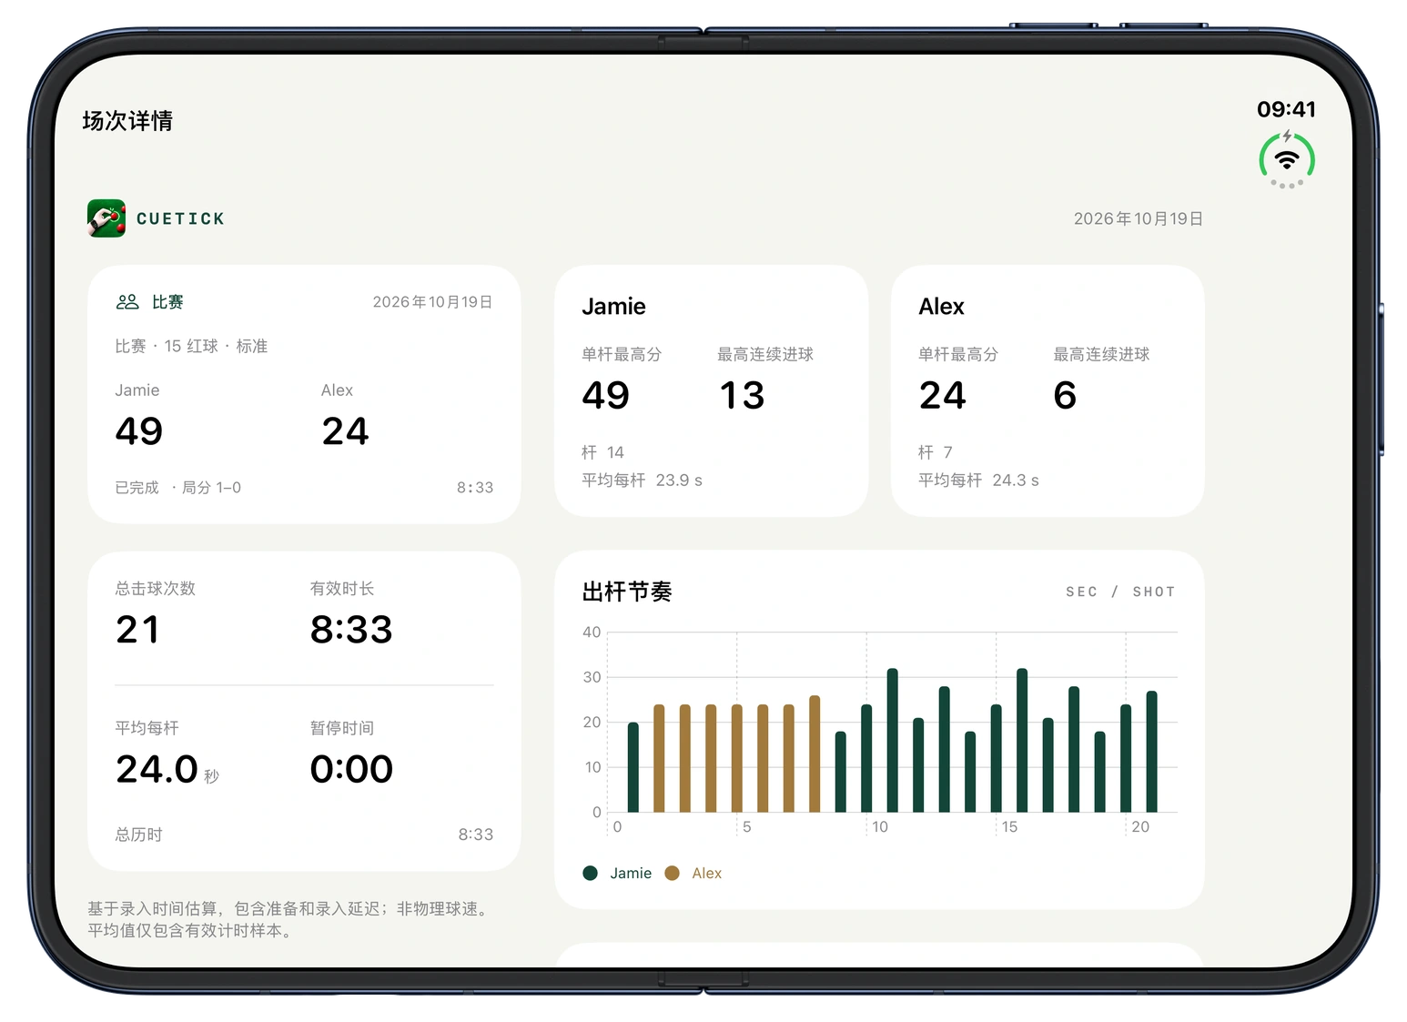Tap the two-person icon beside 比赛
1407x1022 pixels.
127,302
